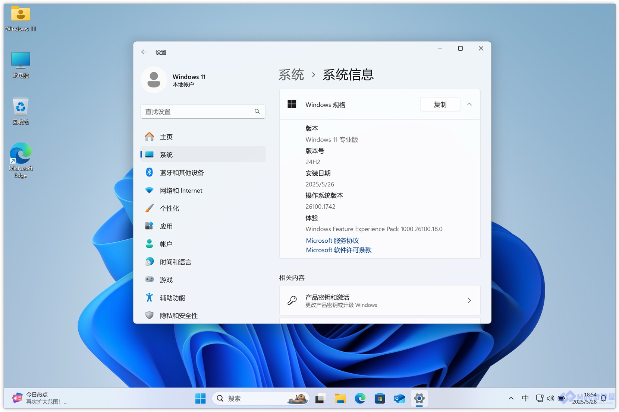Open the Microsoft 软件许可条款 link
The height and width of the screenshot is (412, 619).
tap(339, 250)
